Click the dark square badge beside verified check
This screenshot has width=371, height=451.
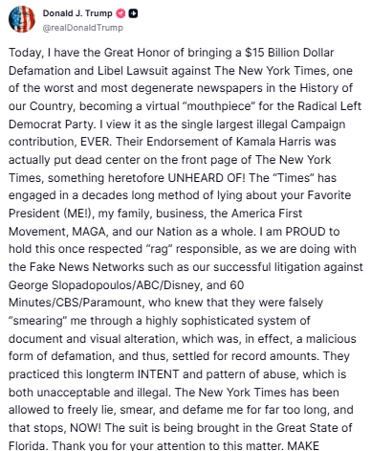133,13
